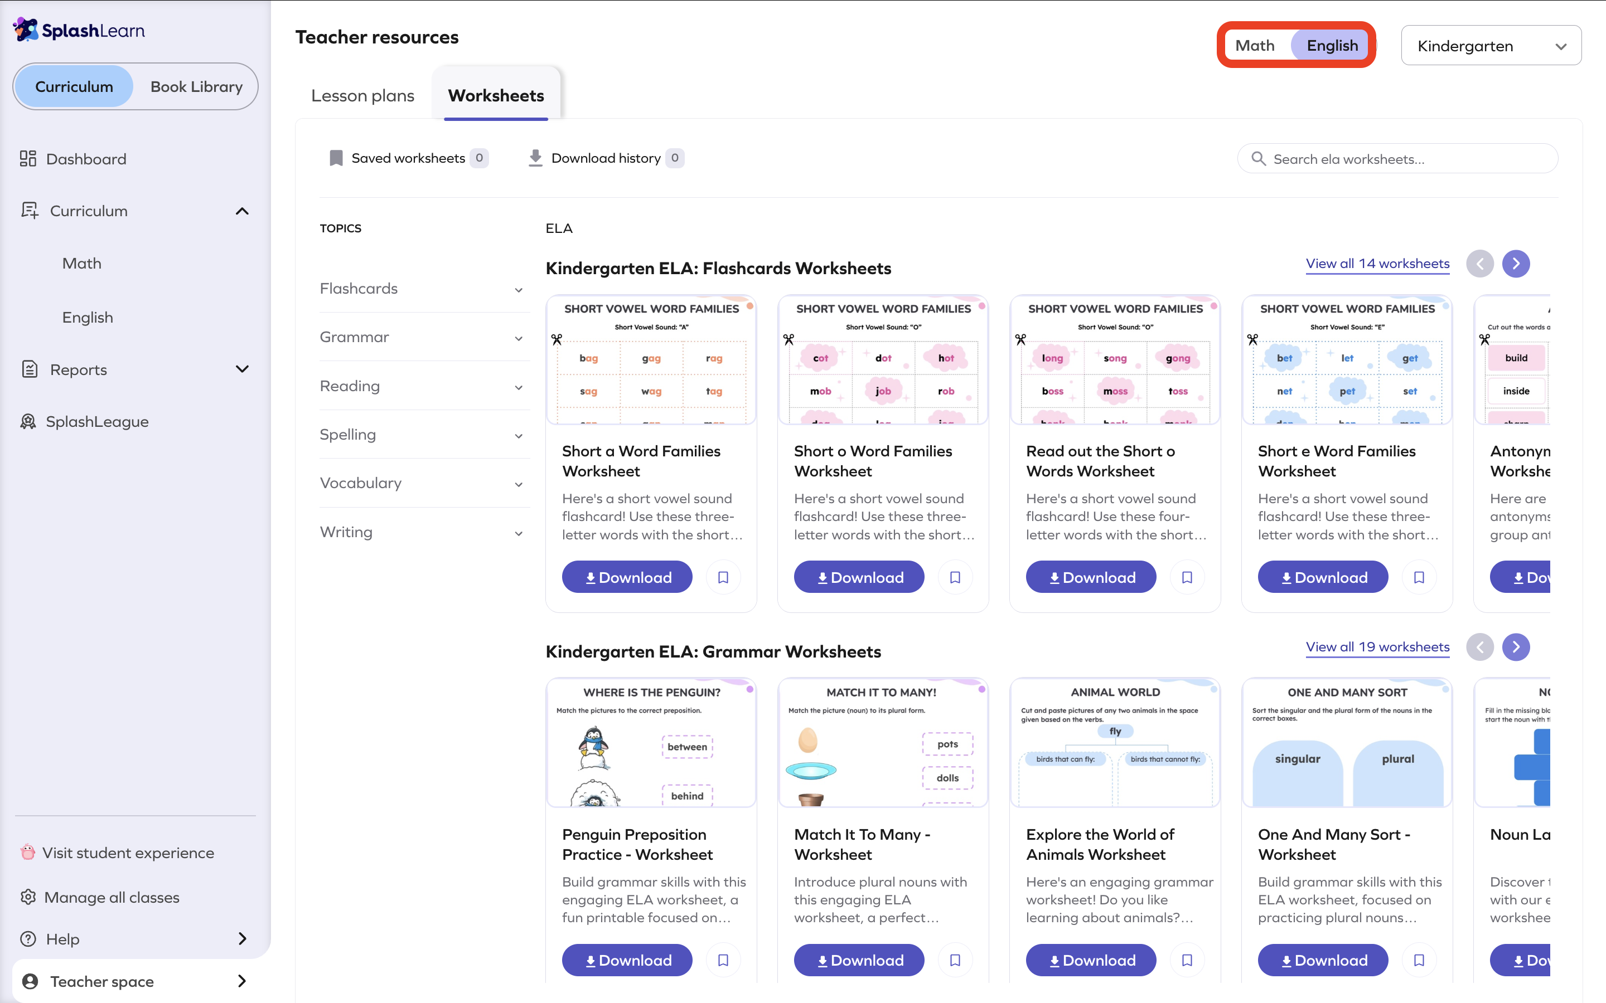1606x1003 pixels.
Task: Switch subject toggle to Math
Action: [x=1255, y=45]
